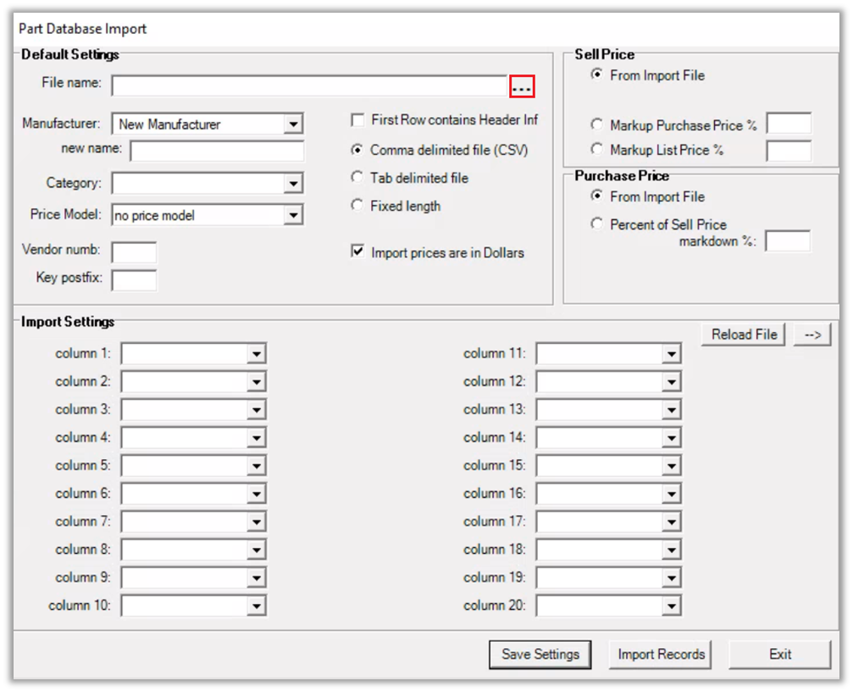Viewport: 853px width, 692px height.
Task: Focus the Vendor numb input box
Action: pyautogui.click(x=134, y=252)
